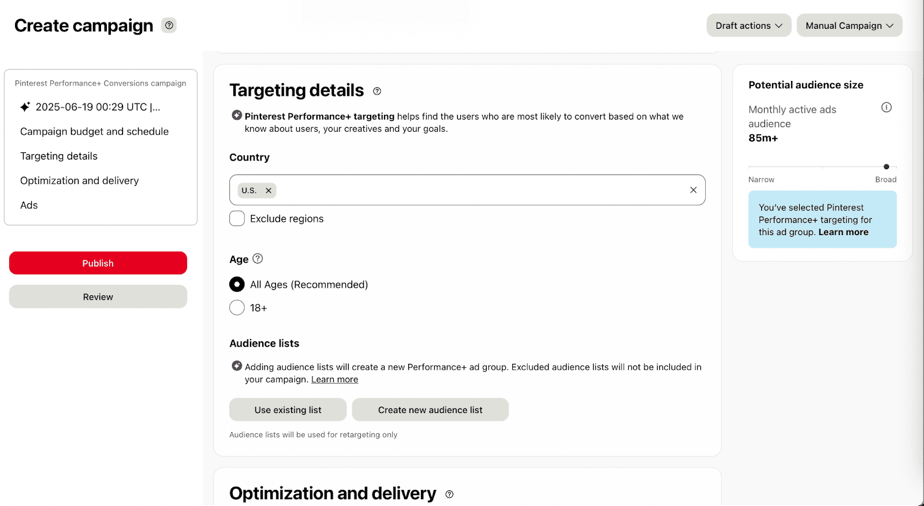Screen dimensions: 924x506
Task: Open the Ads section in sidebar
Action: coord(29,205)
